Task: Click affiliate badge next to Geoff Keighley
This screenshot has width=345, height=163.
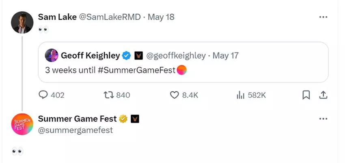Action: pos(138,55)
